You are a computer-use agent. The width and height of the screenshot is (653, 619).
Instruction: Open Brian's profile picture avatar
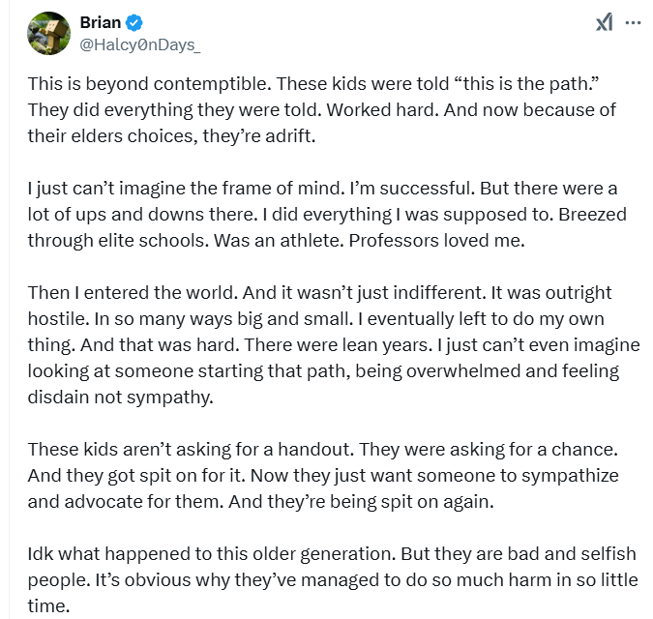(48, 33)
